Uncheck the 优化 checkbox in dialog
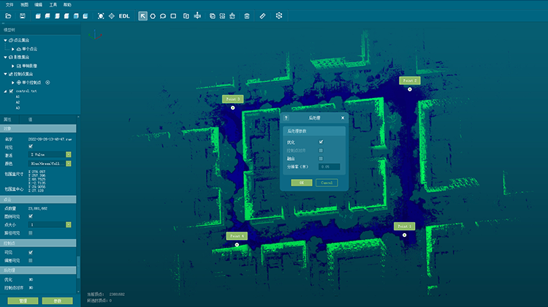Viewport: 548px width, 307px height. click(321, 142)
